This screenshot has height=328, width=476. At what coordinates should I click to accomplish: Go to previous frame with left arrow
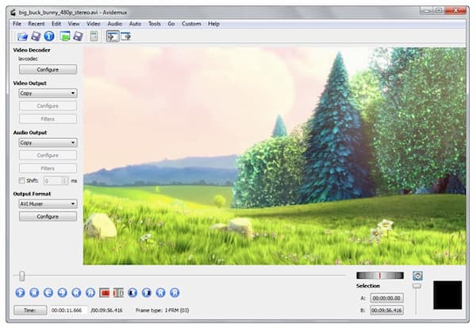48,292
